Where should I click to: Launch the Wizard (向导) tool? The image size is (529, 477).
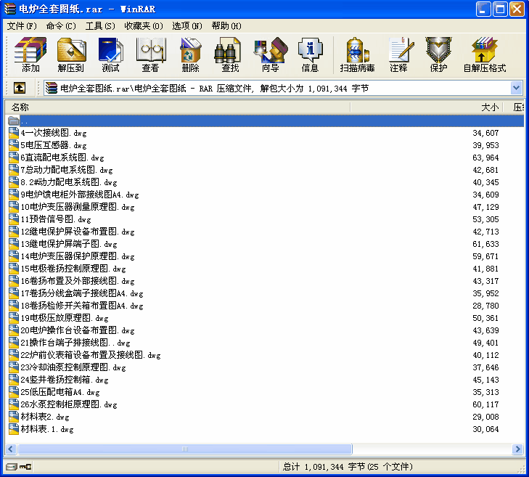coord(270,54)
